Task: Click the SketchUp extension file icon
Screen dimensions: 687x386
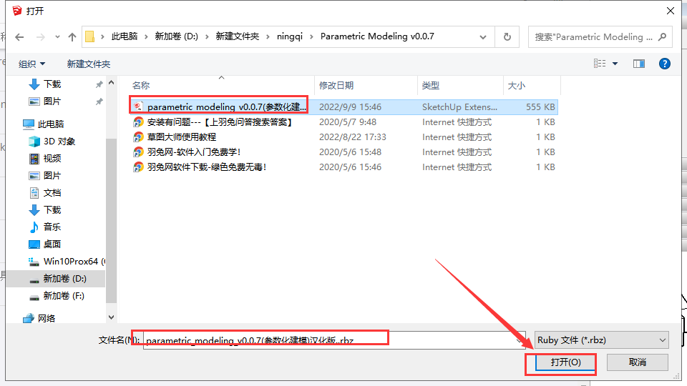Action: [x=138, y=107]
